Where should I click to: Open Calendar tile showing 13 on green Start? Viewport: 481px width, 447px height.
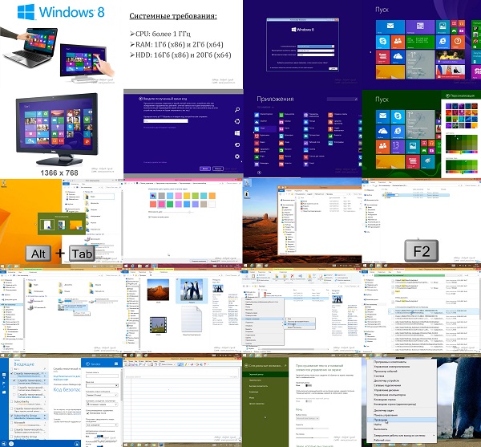(398, 146)
